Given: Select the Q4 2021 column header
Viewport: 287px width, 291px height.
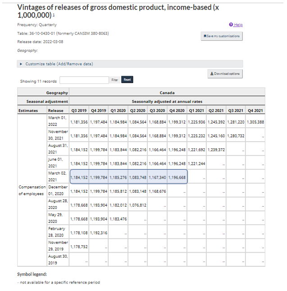Looking at the screenshot, I should coord(255,111).
